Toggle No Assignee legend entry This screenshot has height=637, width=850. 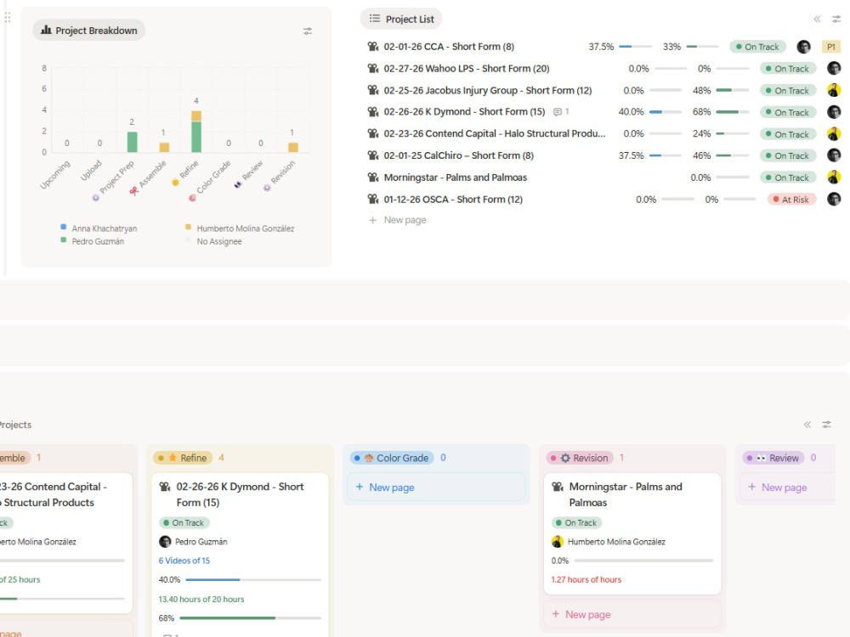[213, 241]
